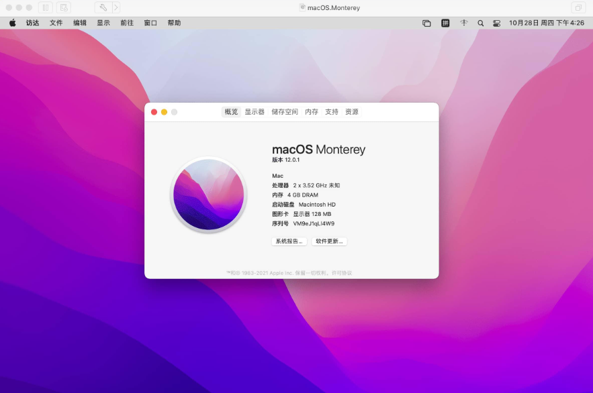The image size is (593, 393).
Task: Open the input method 拼 icon
Action: [x=445, y=23]
